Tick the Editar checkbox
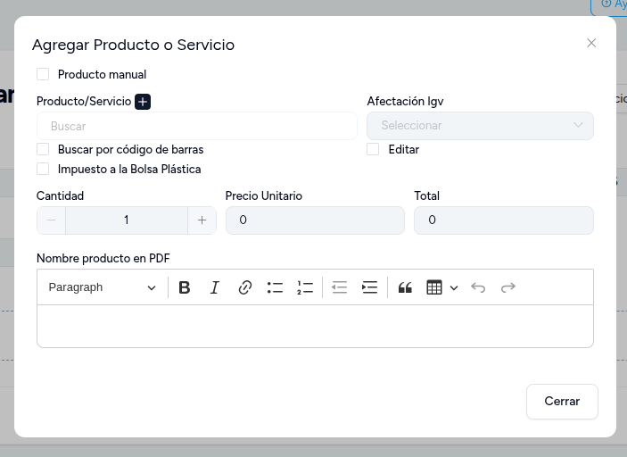627x457 pixels. (x=373, y=149)
